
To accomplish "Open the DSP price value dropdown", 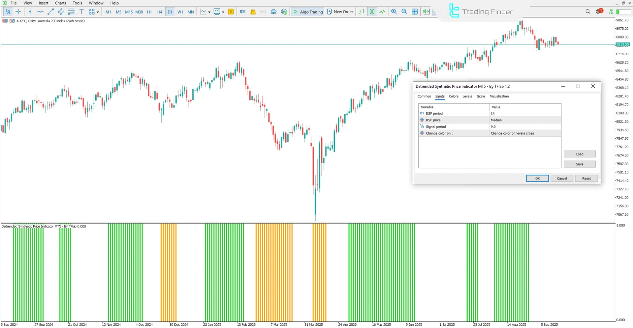I will (x=524, y=120).
